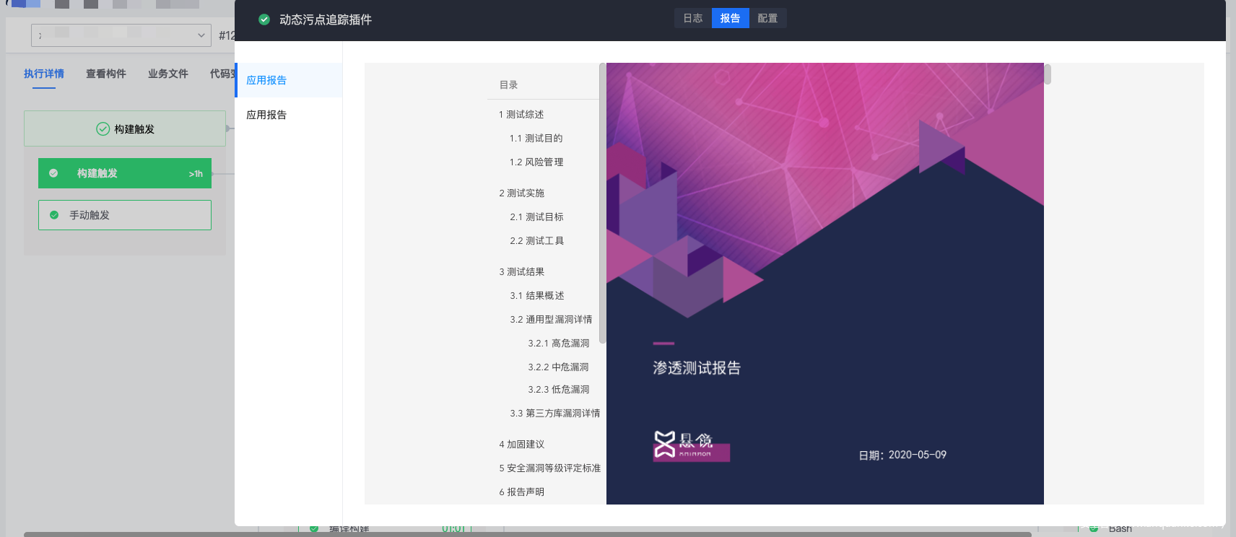Open the 配置 tab
Image resolution: width=1236 pixels, height=537 pixels.
pyautogui.click(x=767, y=18)
